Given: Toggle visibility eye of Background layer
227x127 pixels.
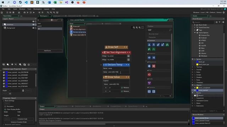Looking at the screenshot, I should tap(33, 28).
